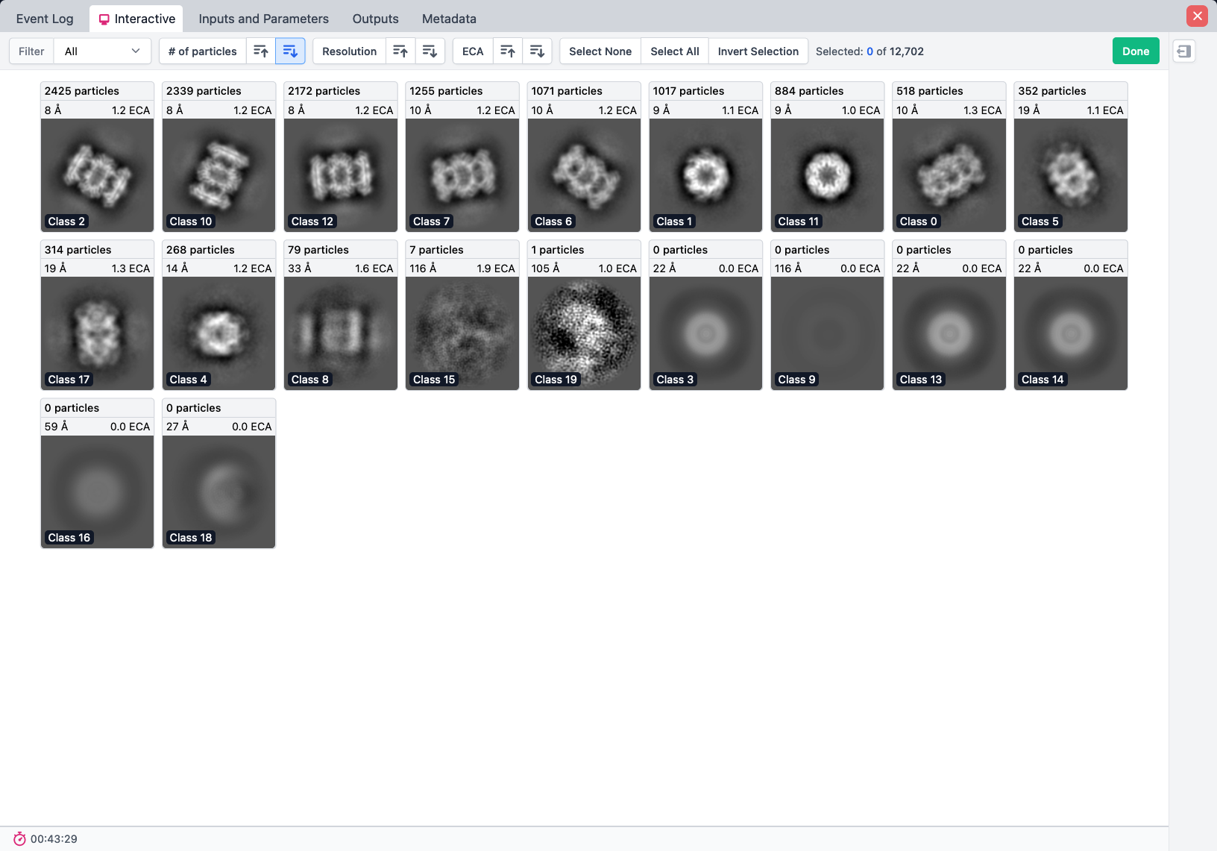Image resolution: width=1217 pixels, height=851 pixels.
Task: Pick the noisy Class 19 image
Action: point(584,333)
